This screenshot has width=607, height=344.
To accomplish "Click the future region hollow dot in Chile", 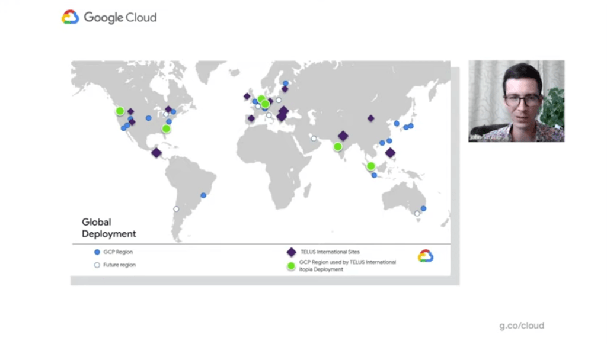I will (x=176, y=209).
